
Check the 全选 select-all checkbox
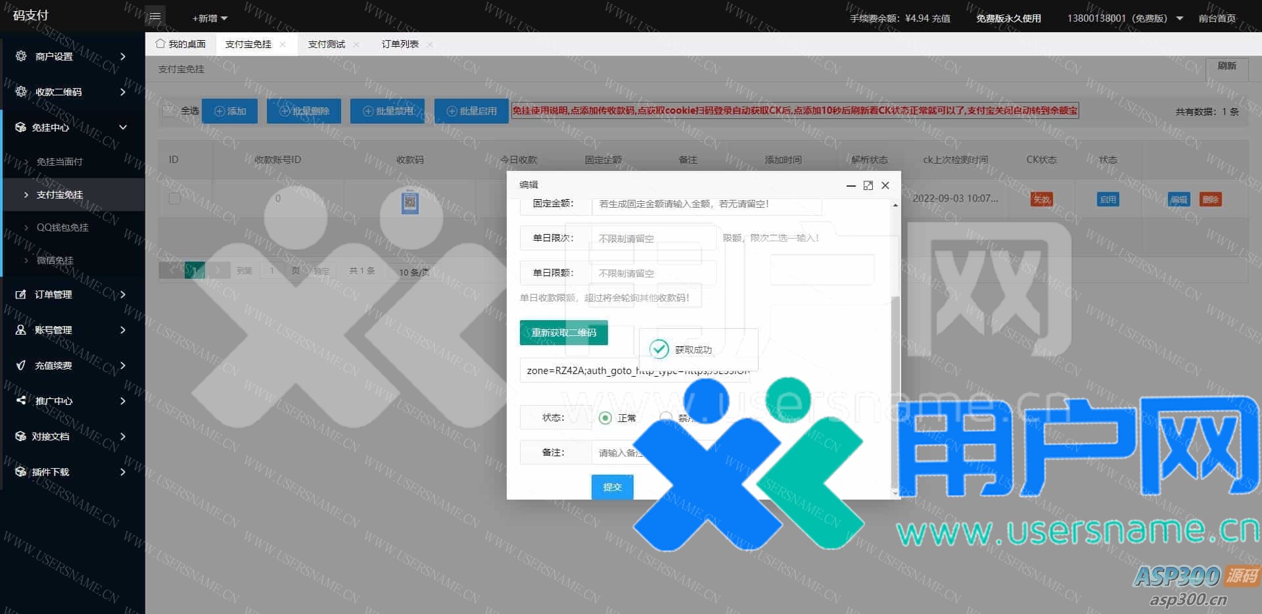click(169, 111)
